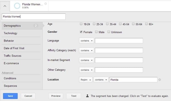This screenshot has width=171, height=101.
Task: Open the Language contains dropdown
Action: pos(87,41)
